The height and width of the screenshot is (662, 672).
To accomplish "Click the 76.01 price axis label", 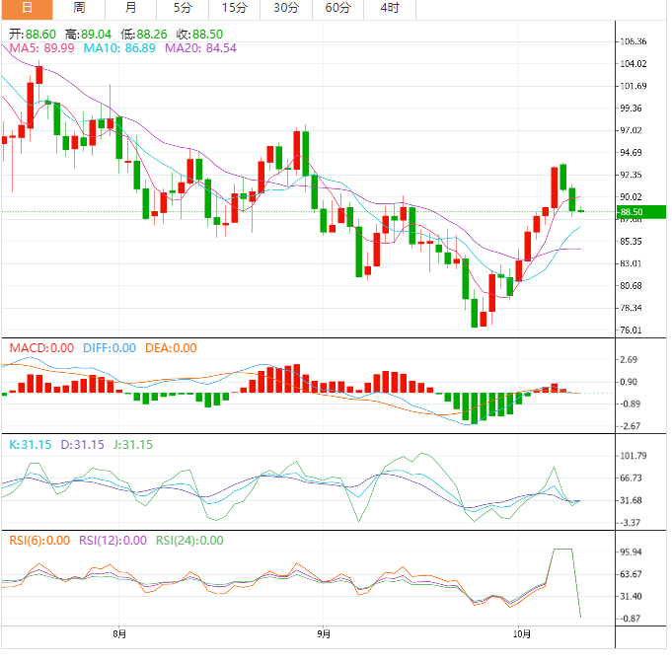I will coord(631,330).
